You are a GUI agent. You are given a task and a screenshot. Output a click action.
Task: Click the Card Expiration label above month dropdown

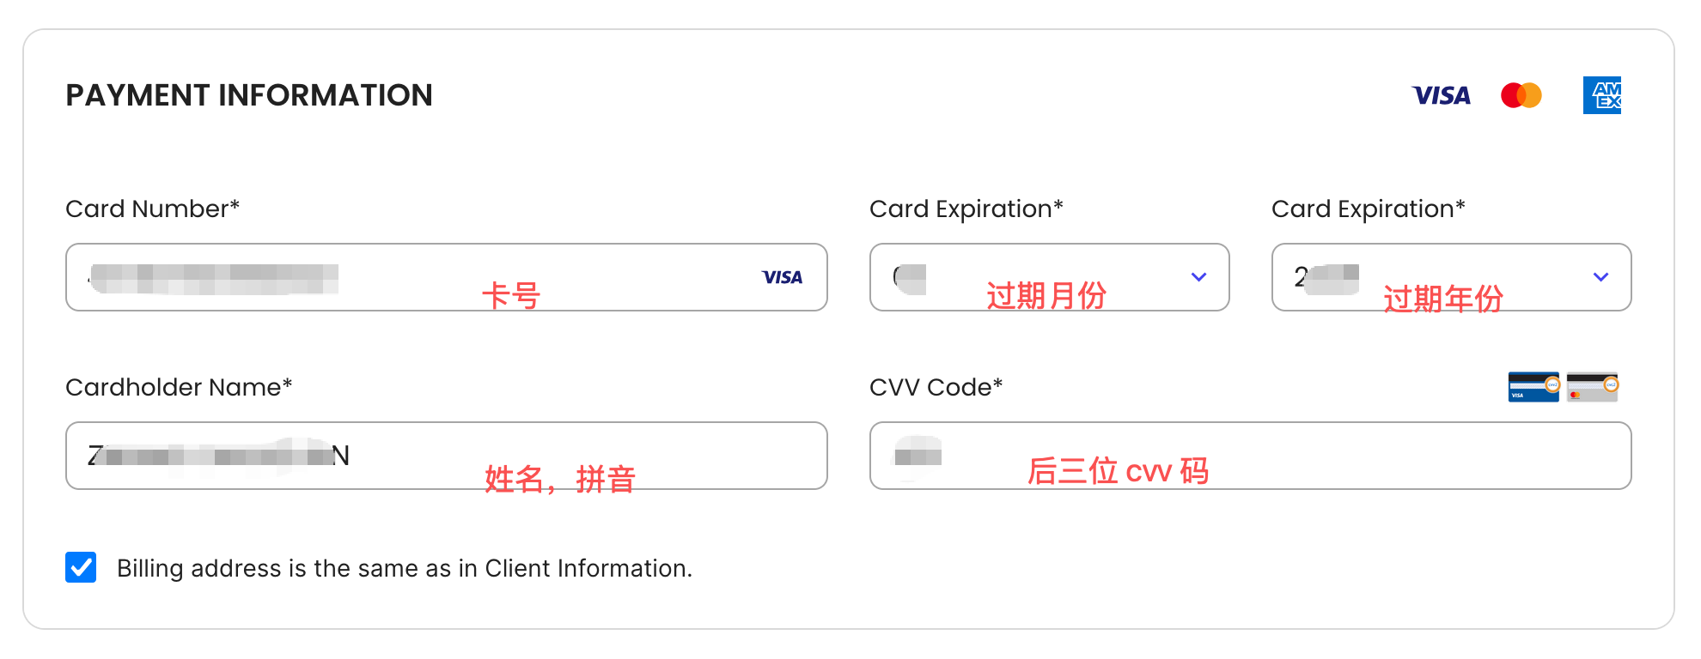pyautogui.click(x=966, y=209)
